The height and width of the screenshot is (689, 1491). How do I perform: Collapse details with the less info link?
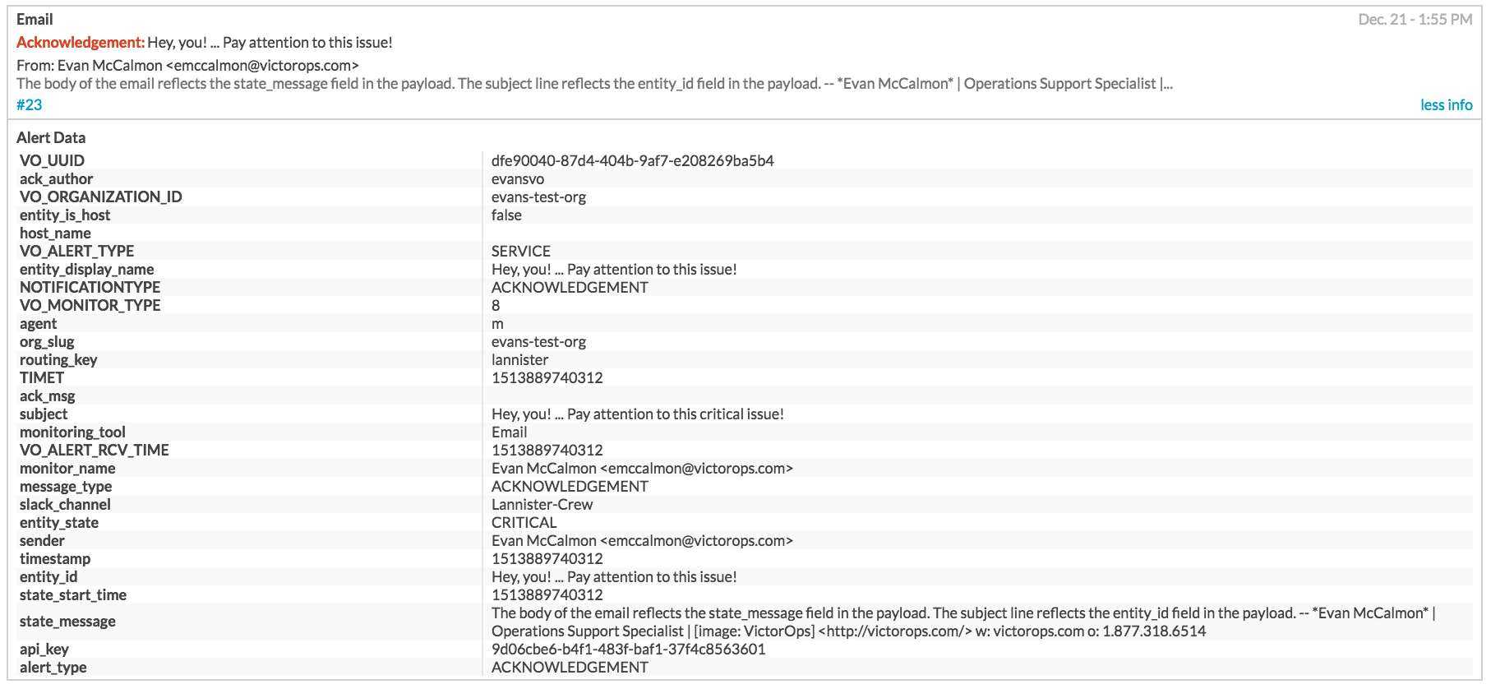click(1446, 104)
